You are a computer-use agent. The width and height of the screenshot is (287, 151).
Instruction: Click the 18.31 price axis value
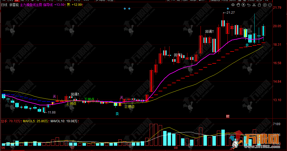(277, 45)
